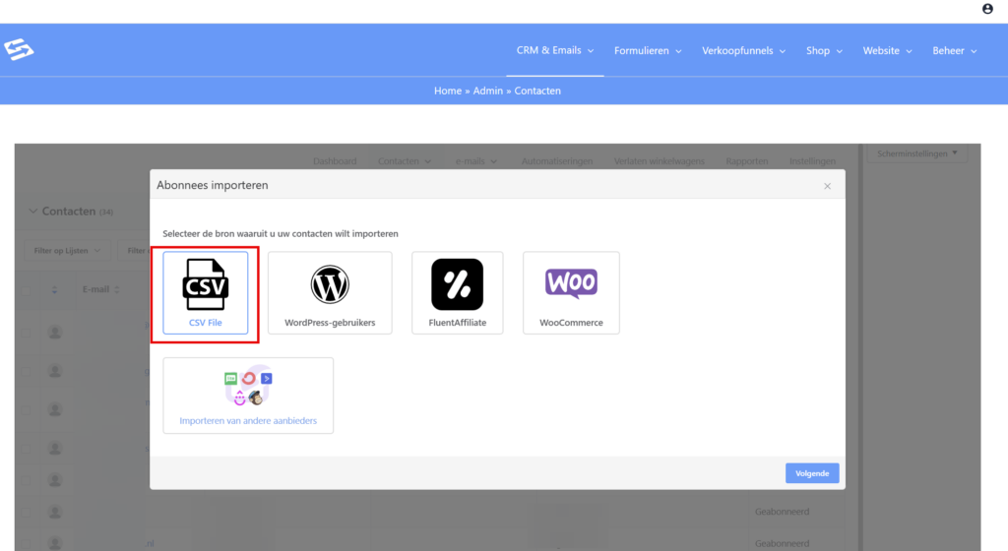Close the Abonnees importeren dialog
The height and width of the screenshot is (551, 1008).
click(x=827, y=186)
